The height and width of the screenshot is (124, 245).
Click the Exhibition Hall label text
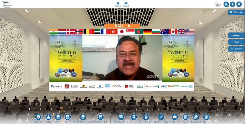(101, 122)
